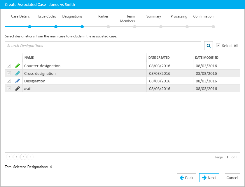Screen dimensions: 245x187
Task: Sort the table by the Name column
Action: [x=29, y=58]
